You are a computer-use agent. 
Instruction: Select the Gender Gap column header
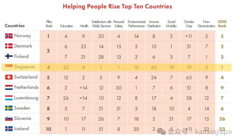[189, 24]
